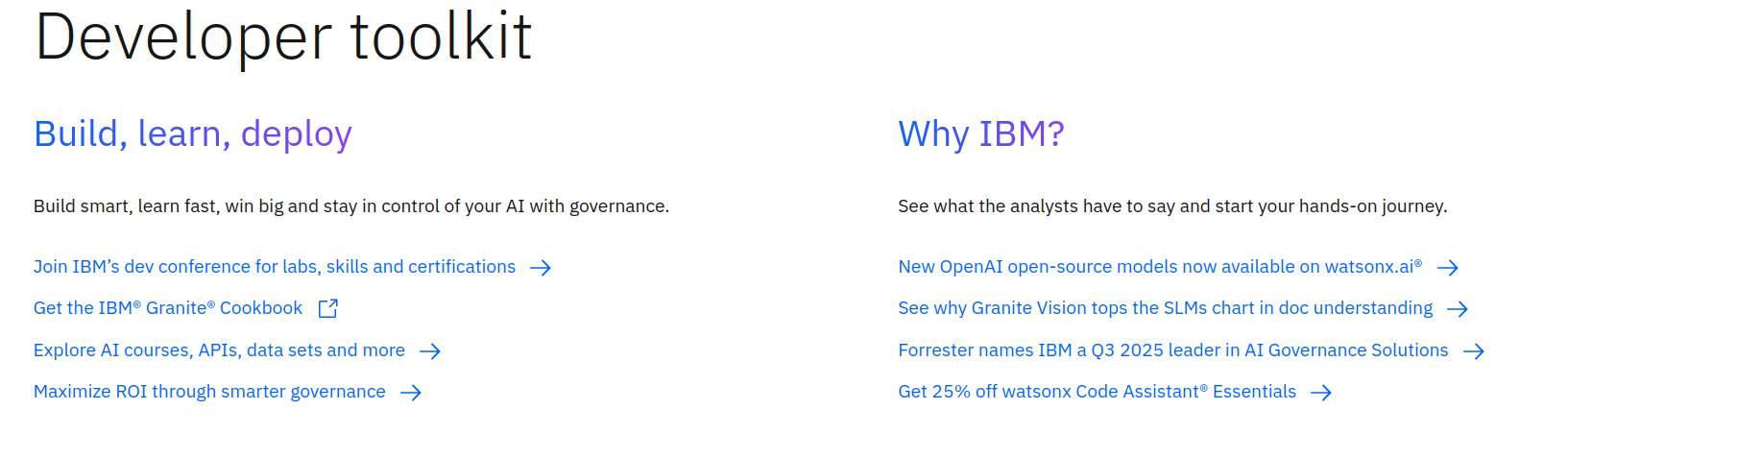Click arrow icon after Granite Vision link
The image size is (1761, 458).
(1458, 309)
